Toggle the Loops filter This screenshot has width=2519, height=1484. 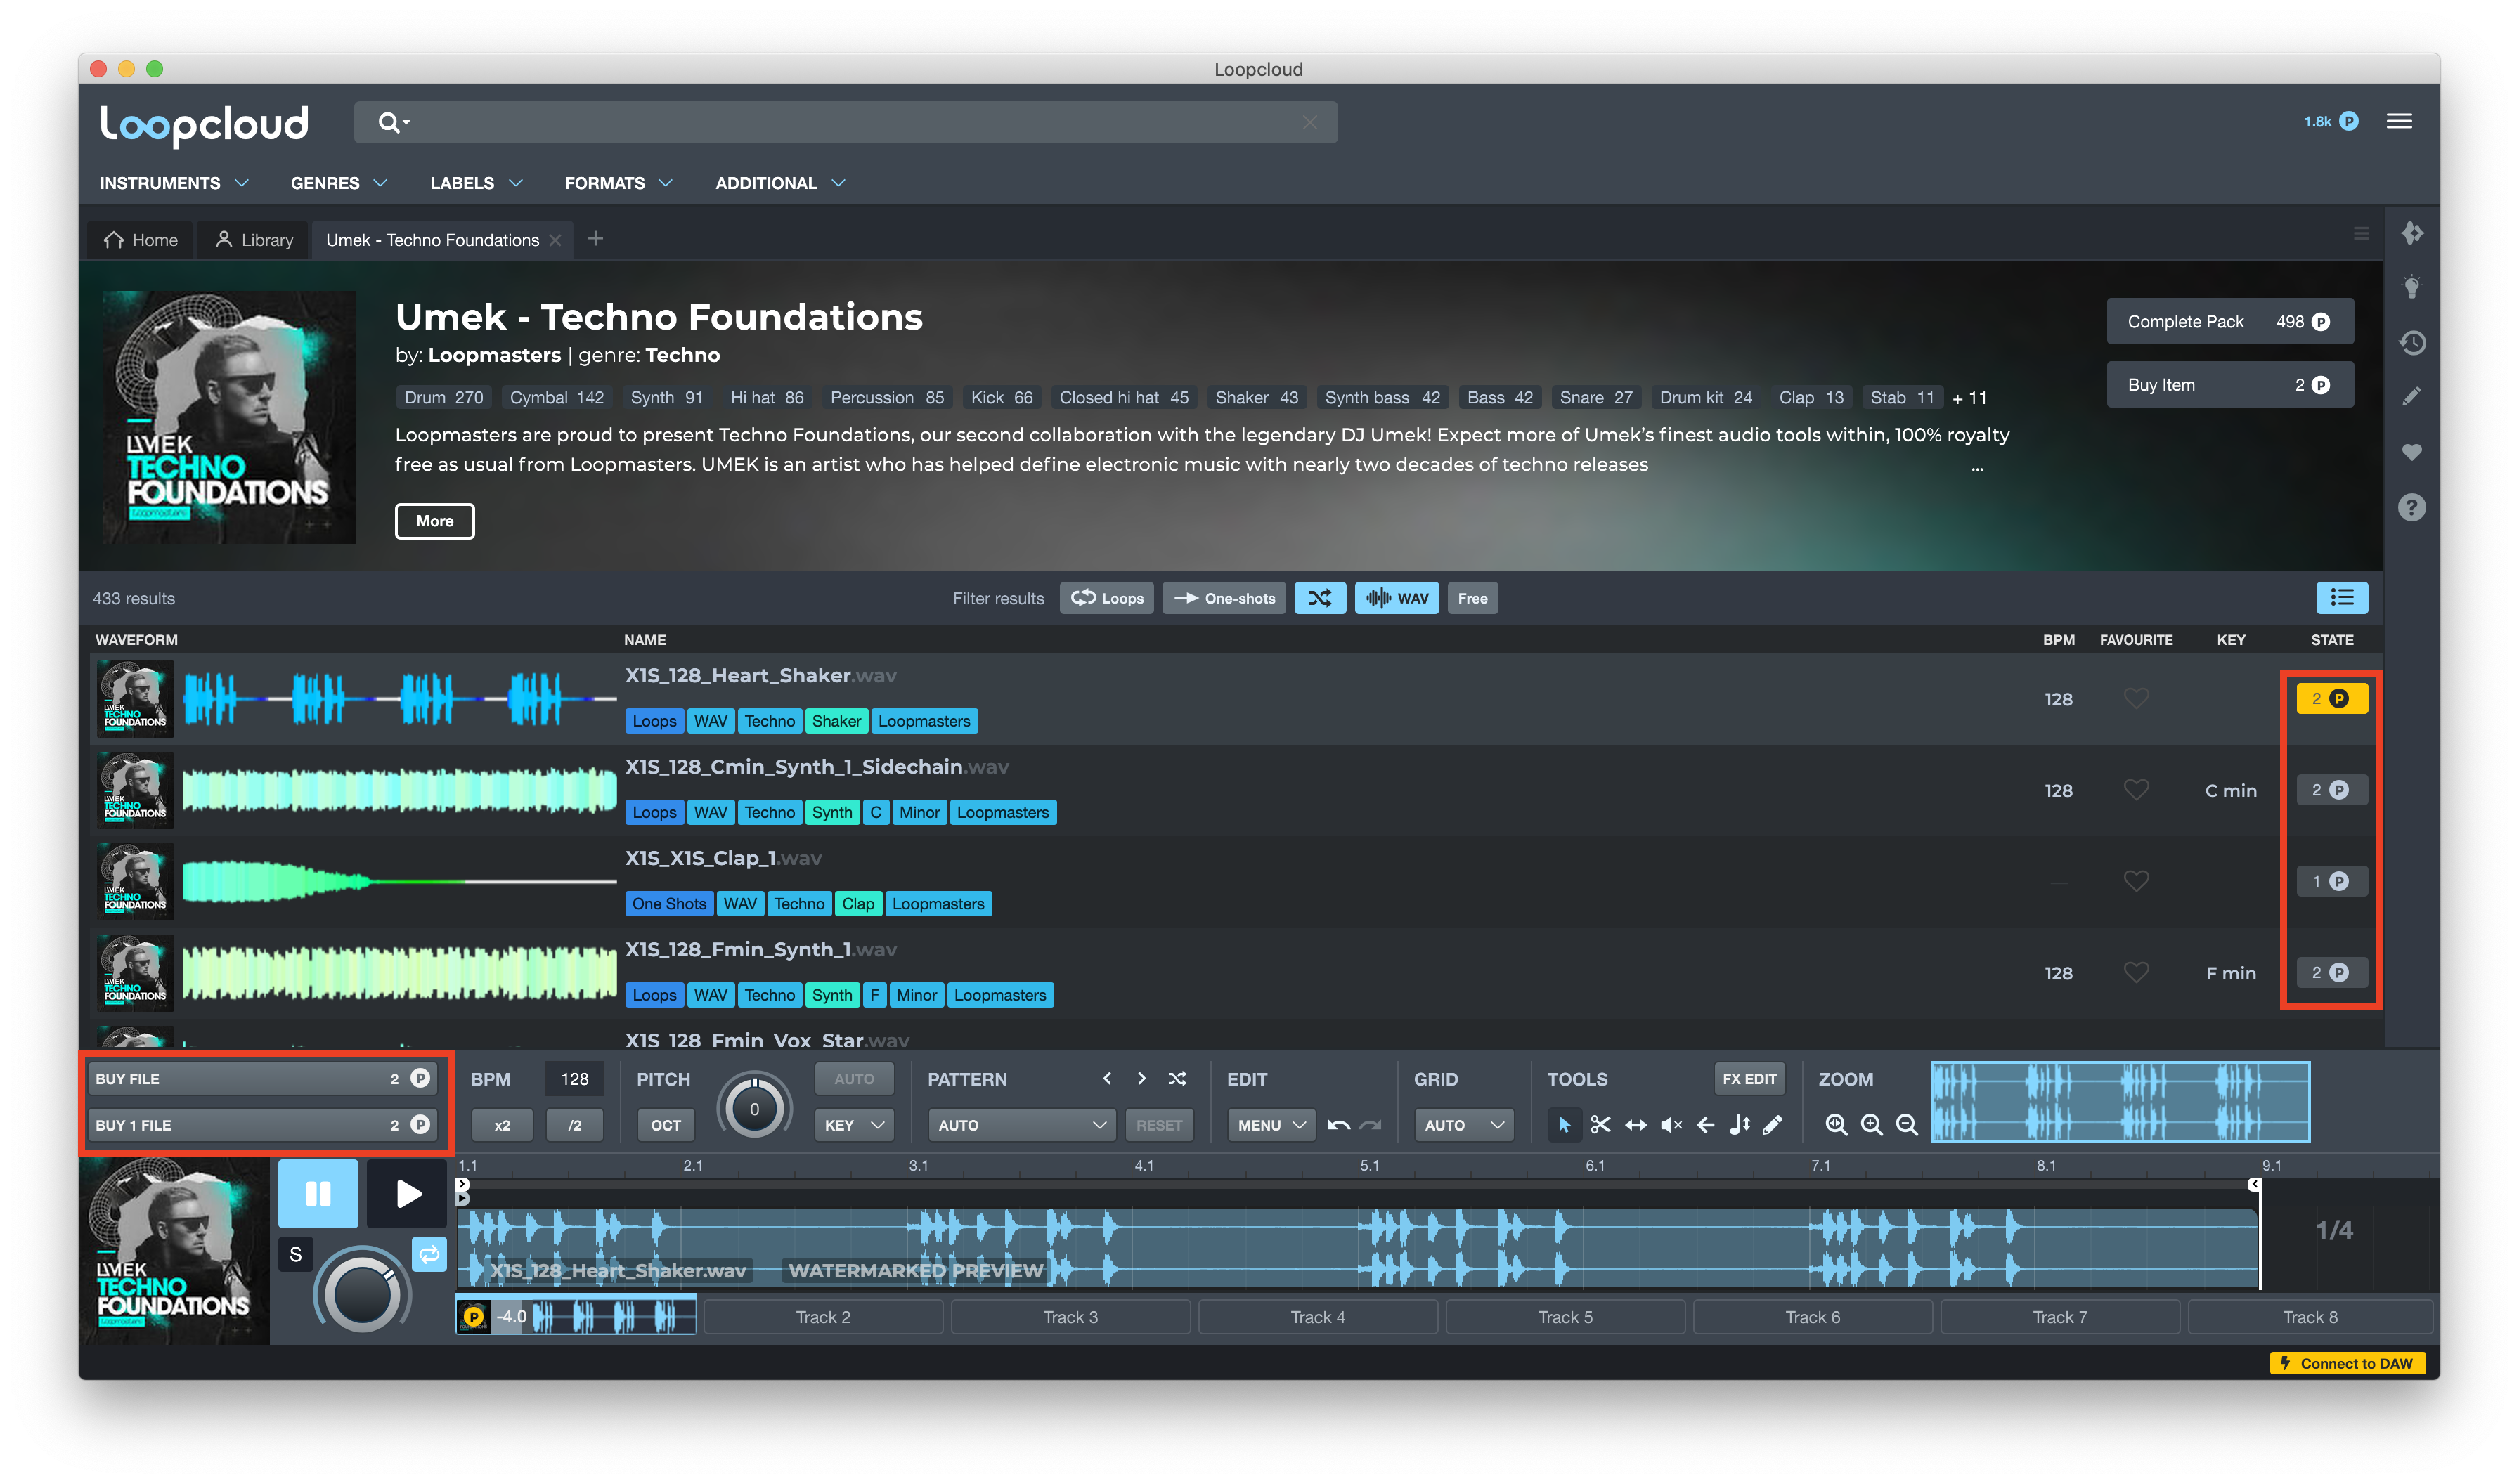[1106, 598]
